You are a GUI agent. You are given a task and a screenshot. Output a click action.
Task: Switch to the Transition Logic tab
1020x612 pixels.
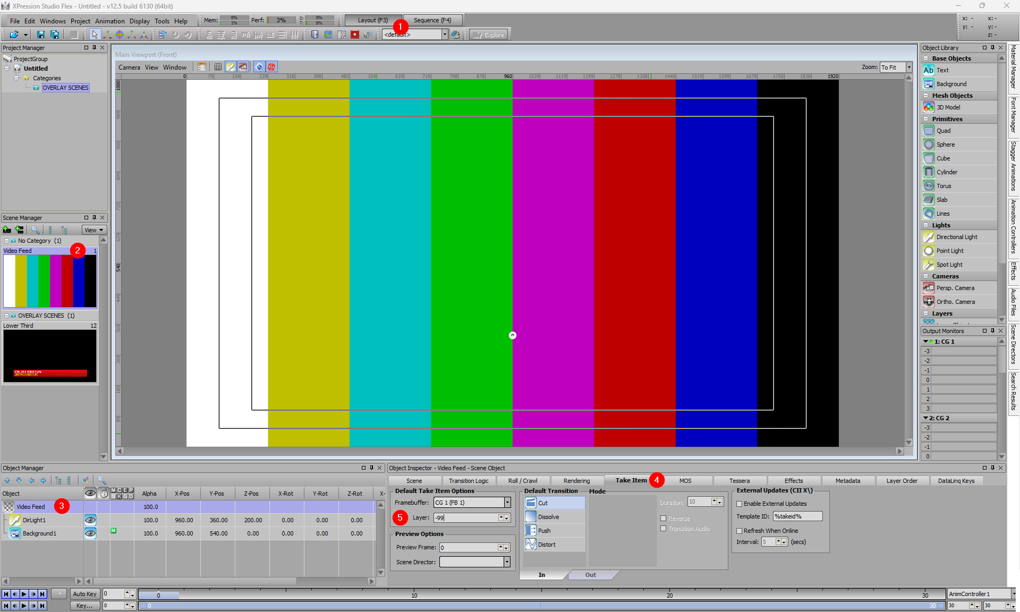[x=469, y=481]
